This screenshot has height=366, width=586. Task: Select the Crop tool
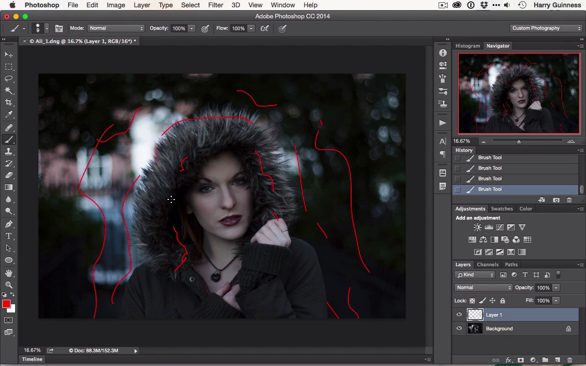point(9,102)
